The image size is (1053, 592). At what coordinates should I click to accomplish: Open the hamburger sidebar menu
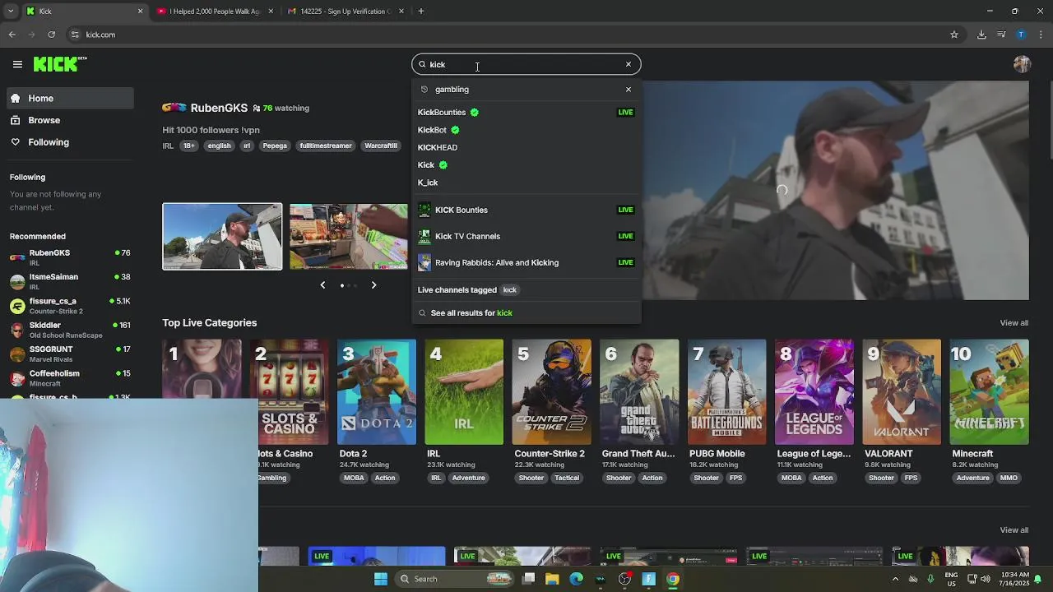tap(17, 64)
